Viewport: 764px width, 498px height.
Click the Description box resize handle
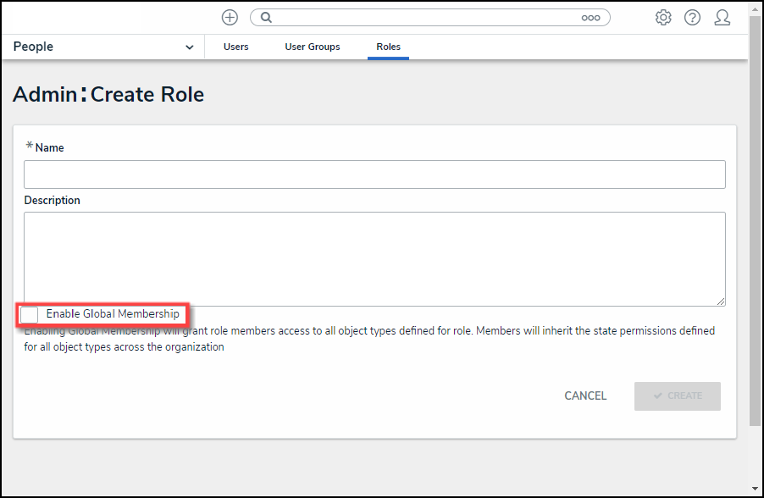click(x=721, y=302)
